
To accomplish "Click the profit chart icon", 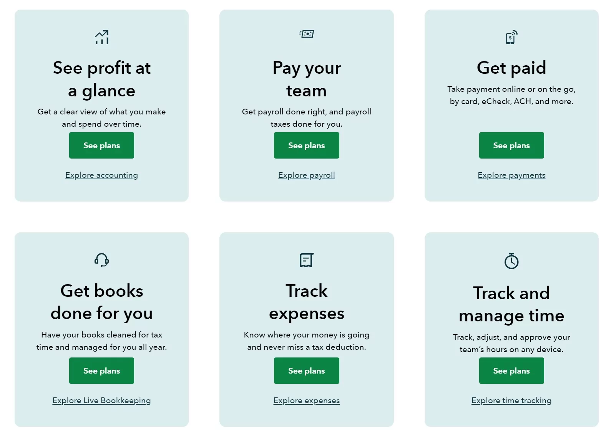I will 102,37.
